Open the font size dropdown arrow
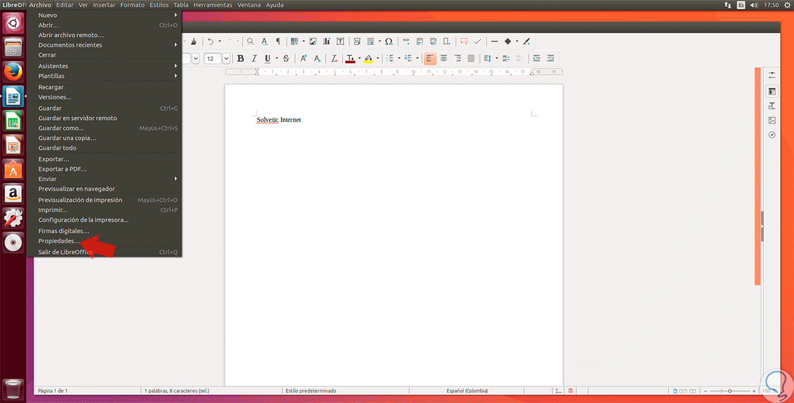This screenshot has width=794, height=403. click(226, 58)
